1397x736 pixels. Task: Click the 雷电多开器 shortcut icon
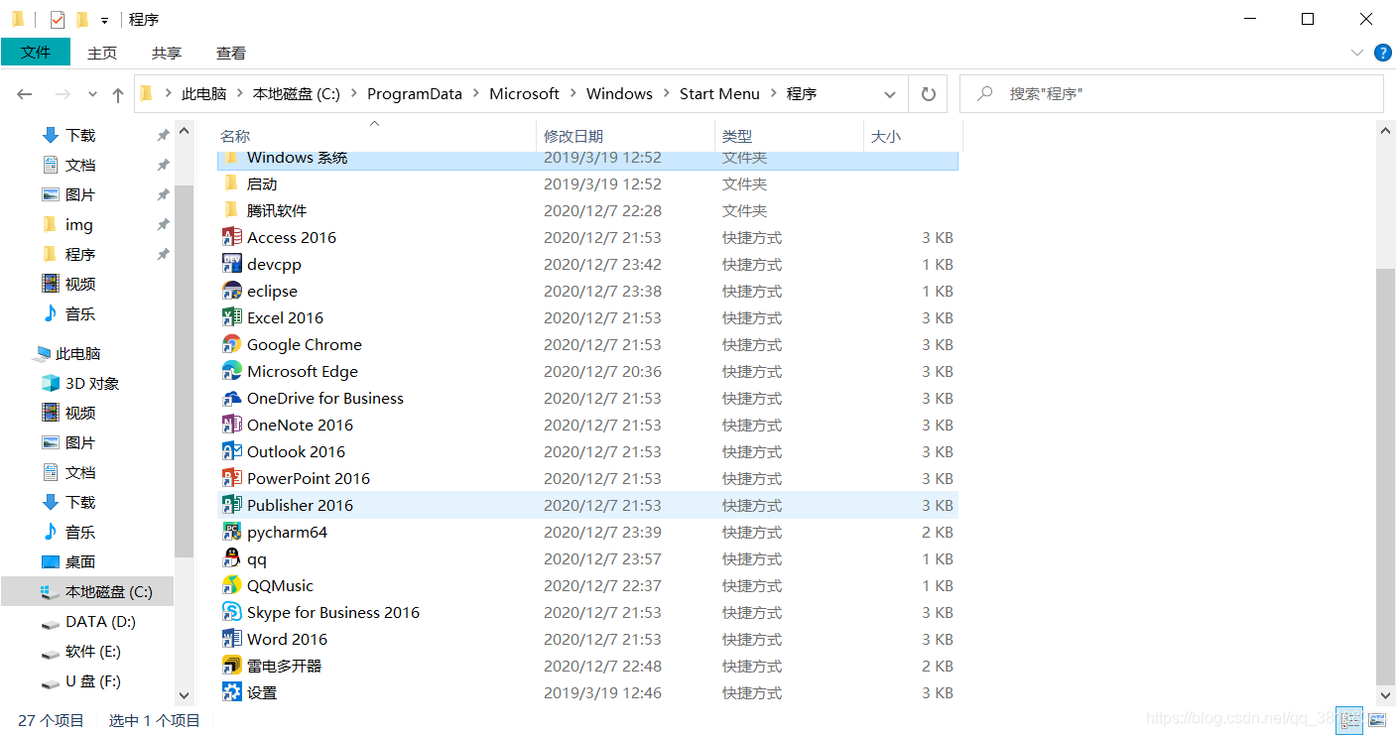point(232,666)
